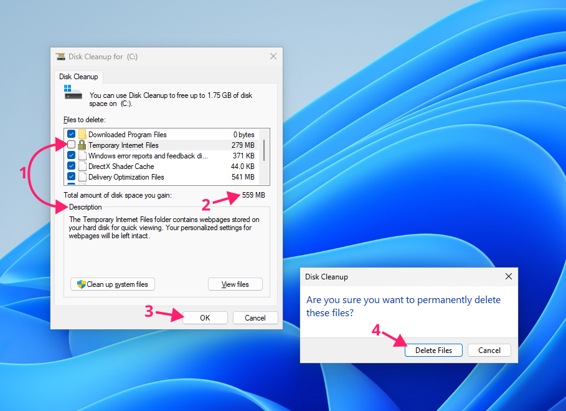The width and height of the screenshot is (566, 411).
Task: Select the Temporary Internet Files row text
Action: tap(123, 145)
